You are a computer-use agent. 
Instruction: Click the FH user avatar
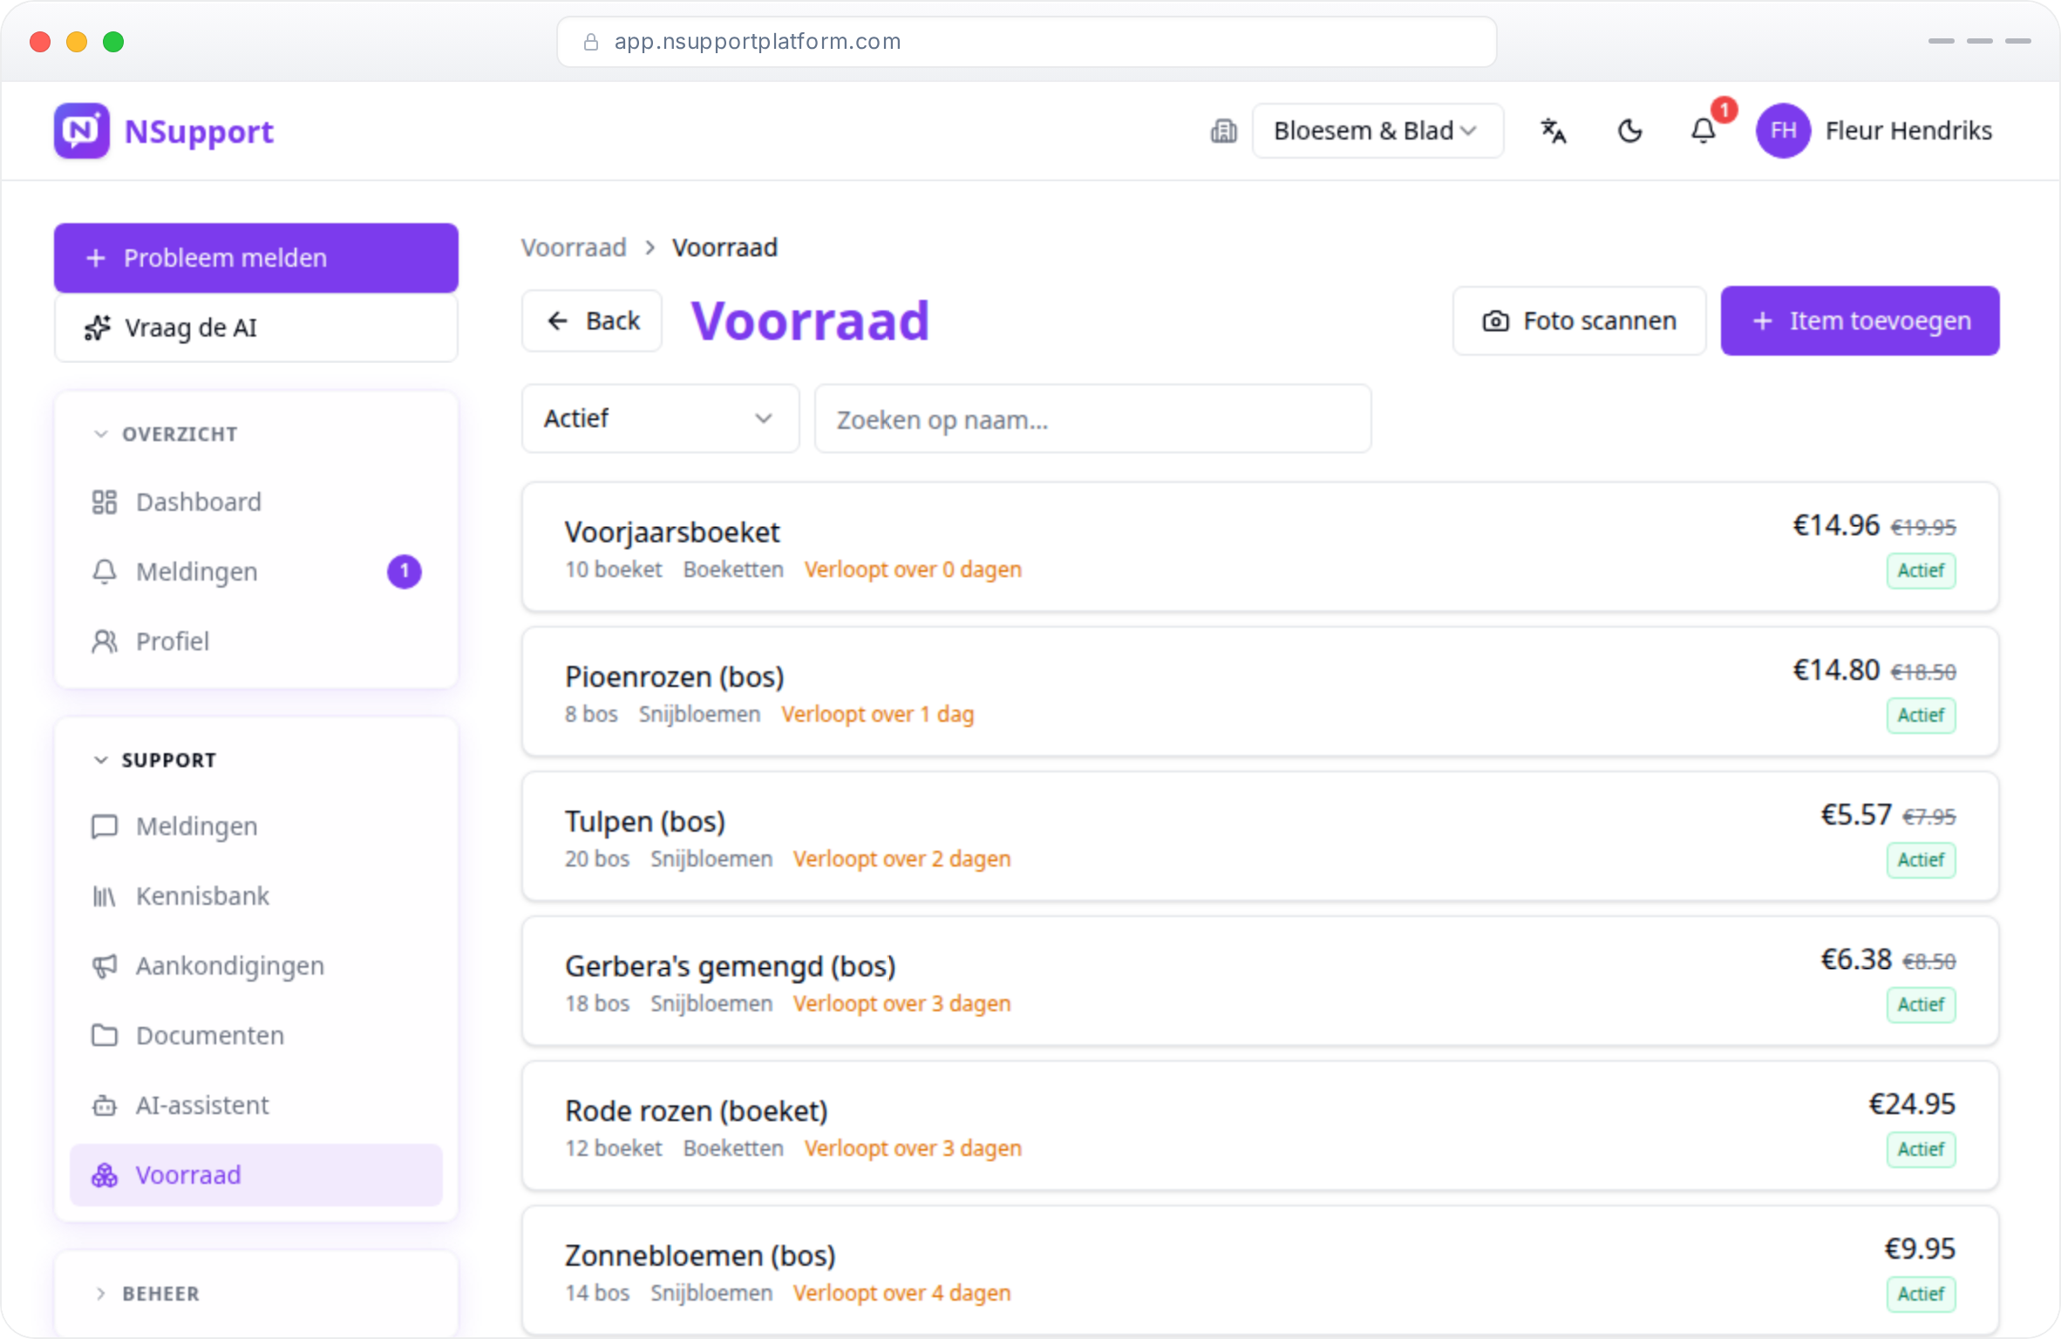1783,131
